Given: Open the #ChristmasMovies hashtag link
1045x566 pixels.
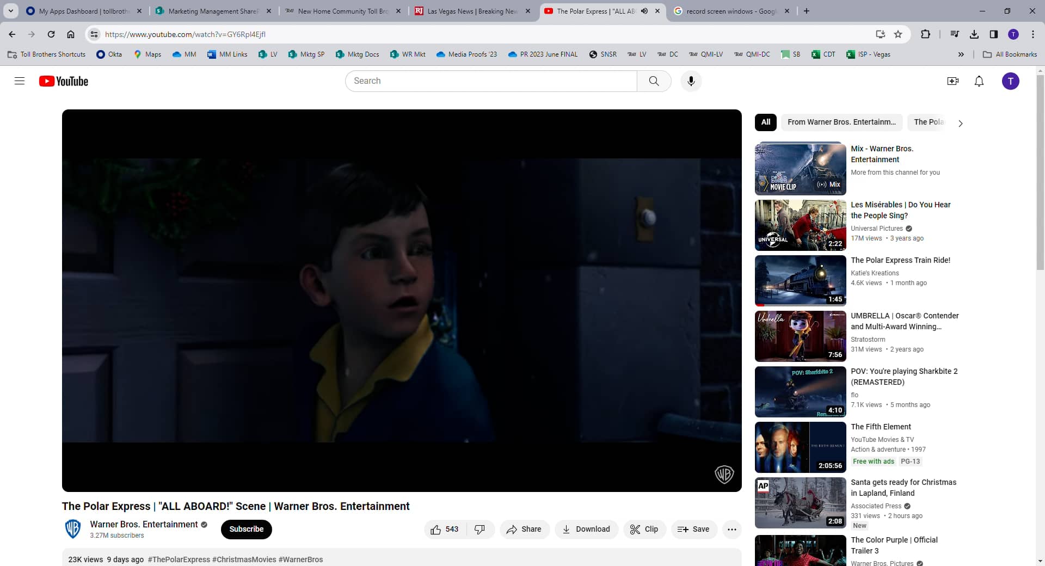Looking at the screenshot, I should 244,559.
